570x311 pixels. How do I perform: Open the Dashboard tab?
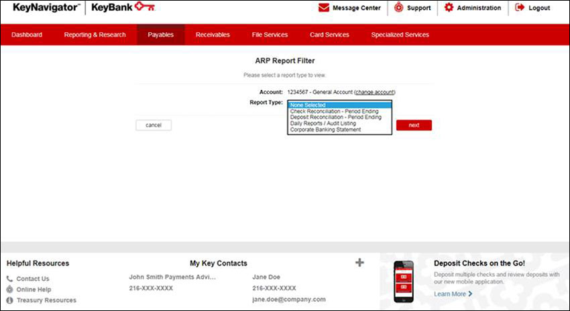tap(27, 35)
